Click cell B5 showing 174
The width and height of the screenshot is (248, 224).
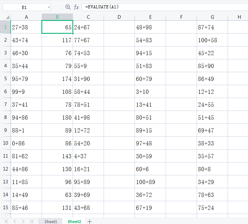tap(57, 79)
